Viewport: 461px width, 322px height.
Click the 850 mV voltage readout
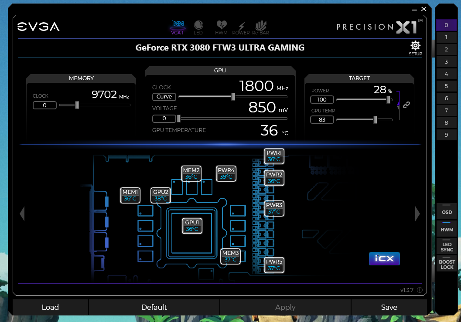268,108
